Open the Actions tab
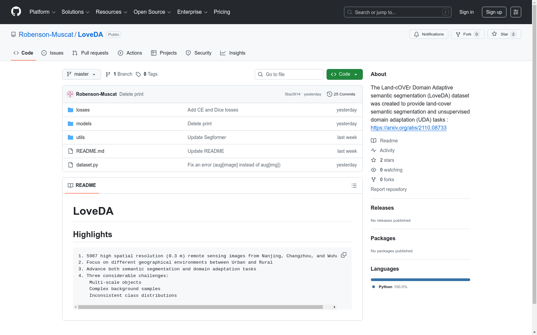537x335 pixels. point(130,53)
